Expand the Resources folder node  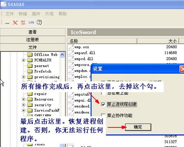[x=23, y=99]
